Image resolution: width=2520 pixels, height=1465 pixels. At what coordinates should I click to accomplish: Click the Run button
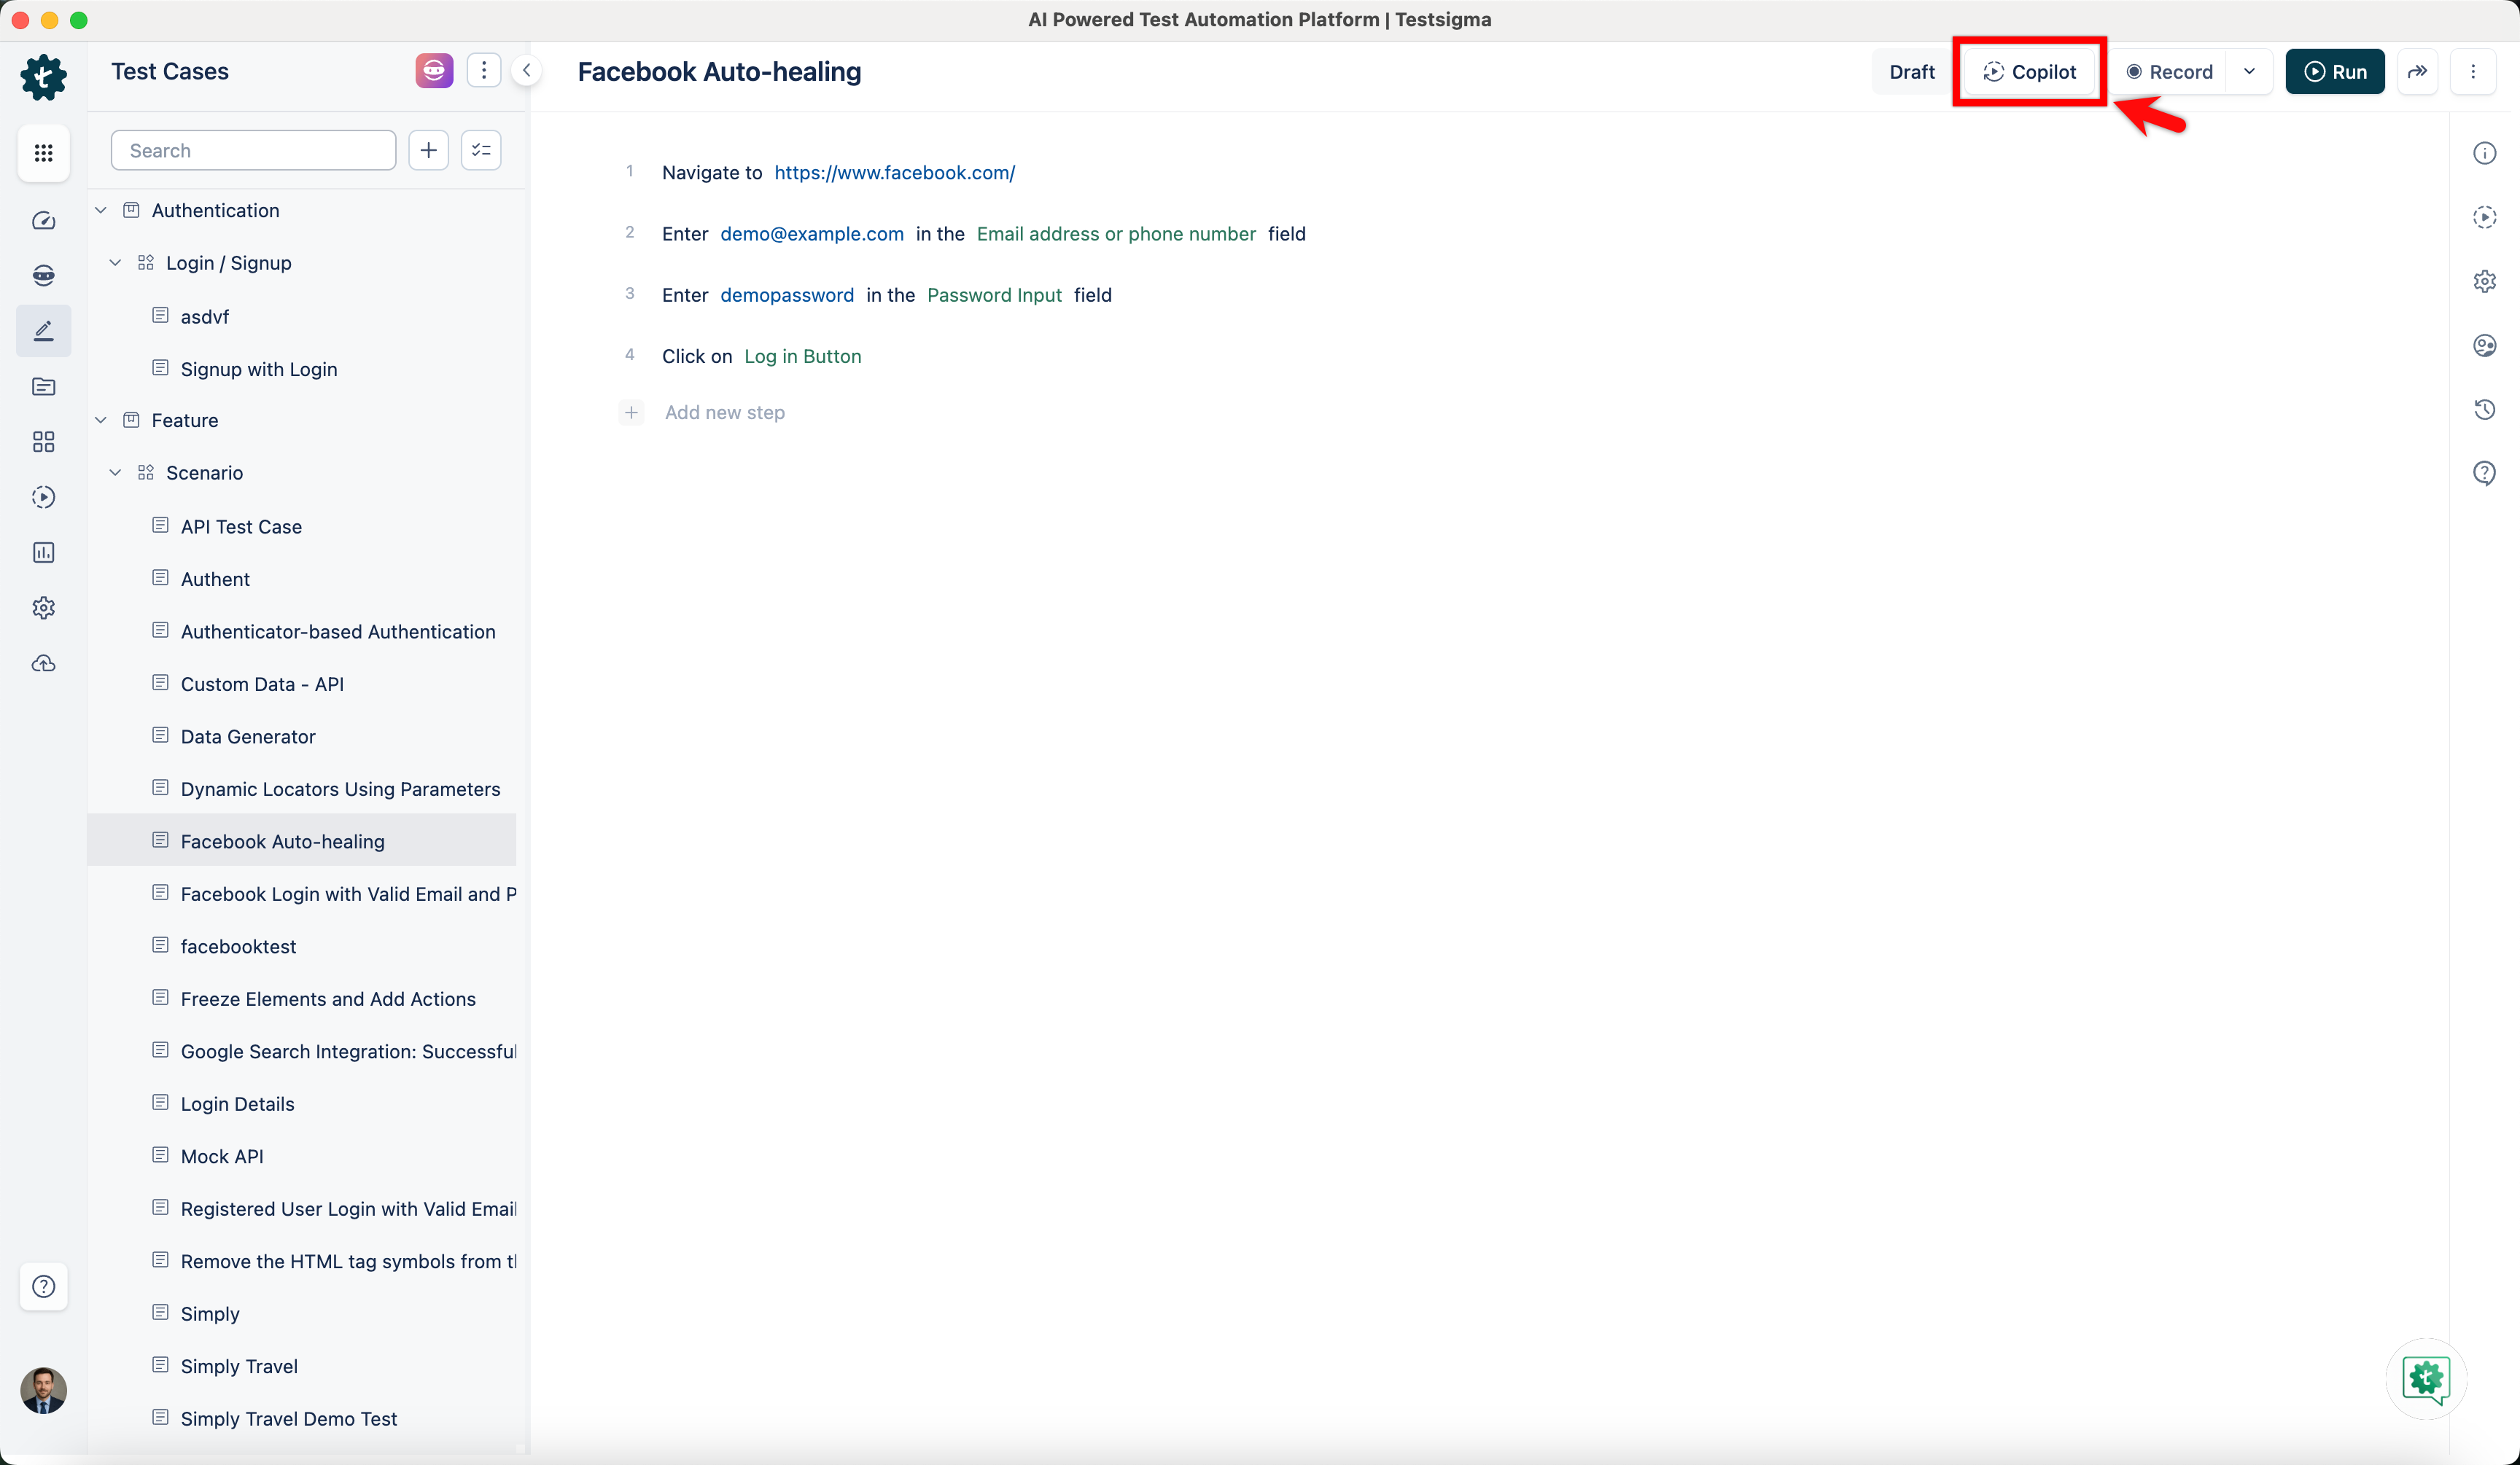coord(2335,72)
